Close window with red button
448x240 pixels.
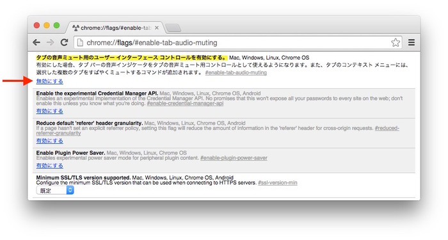click(x=36, y=26)
